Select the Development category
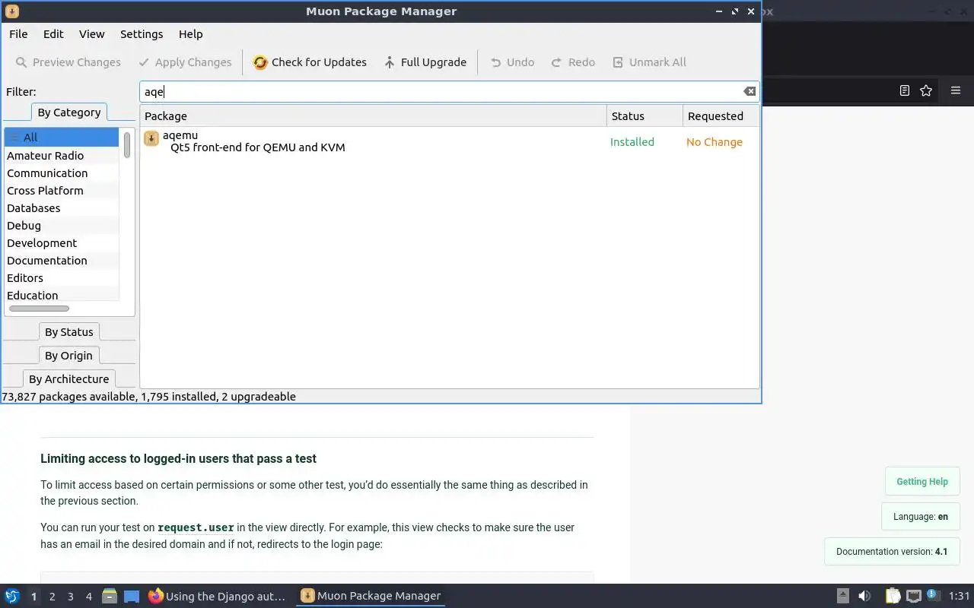Screen dimensions: 974x608 pyautogui.click(x=62, y=242)
